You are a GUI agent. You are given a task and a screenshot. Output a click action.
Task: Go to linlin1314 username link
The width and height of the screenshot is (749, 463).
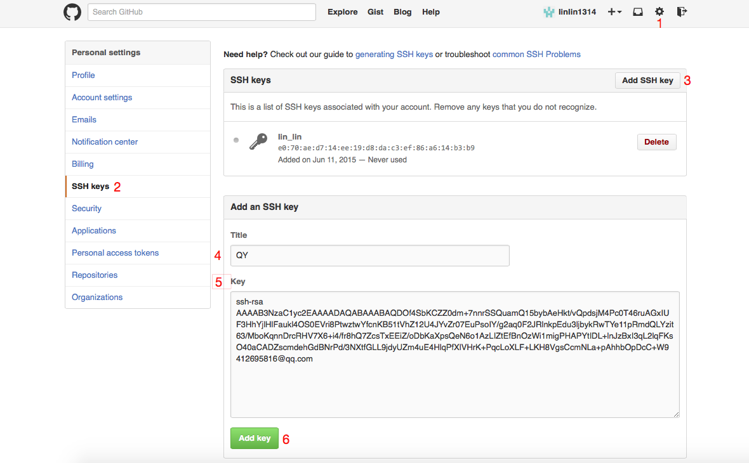pos(577,12)
